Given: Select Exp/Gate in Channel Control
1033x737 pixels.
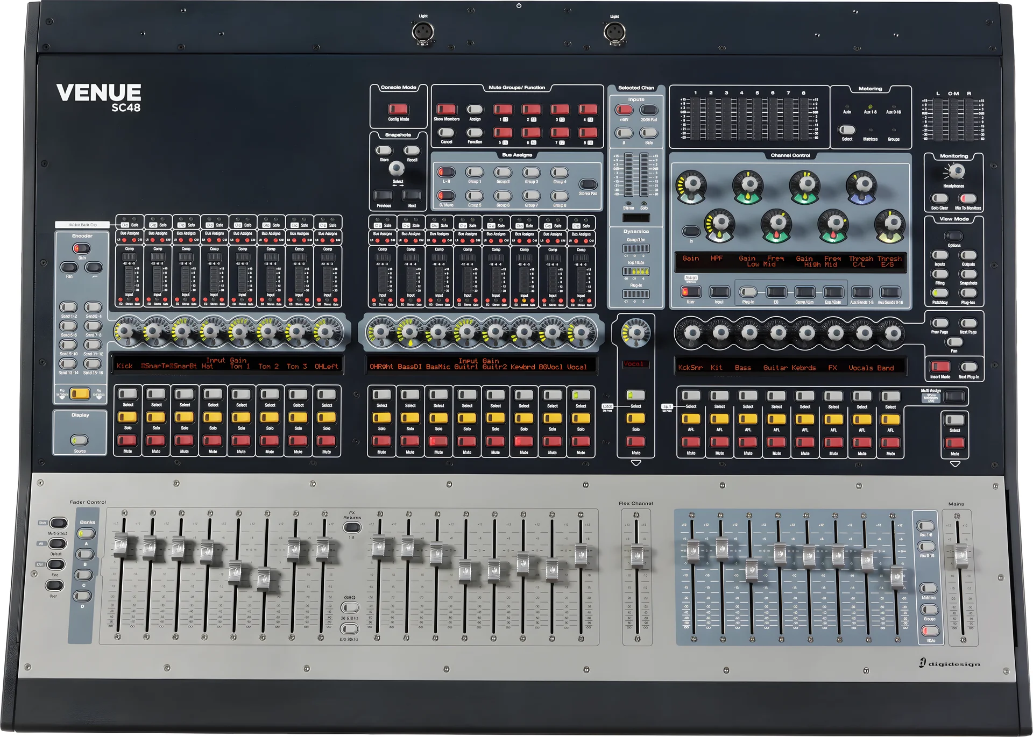Looking at the screenshot, I should (833, 292).
